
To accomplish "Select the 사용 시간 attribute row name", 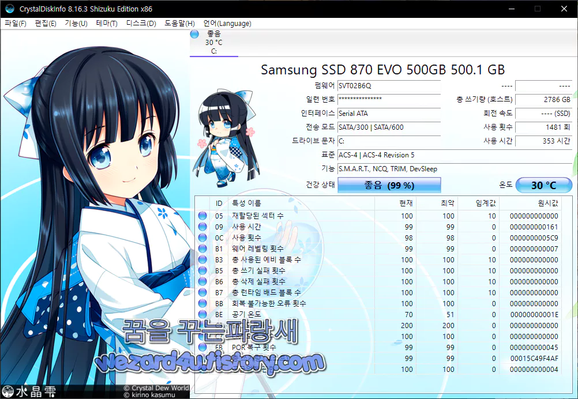I will [246, 227].
